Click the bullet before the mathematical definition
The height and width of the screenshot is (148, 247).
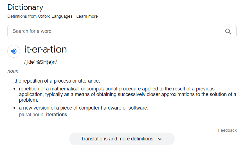tap(15, 89)
